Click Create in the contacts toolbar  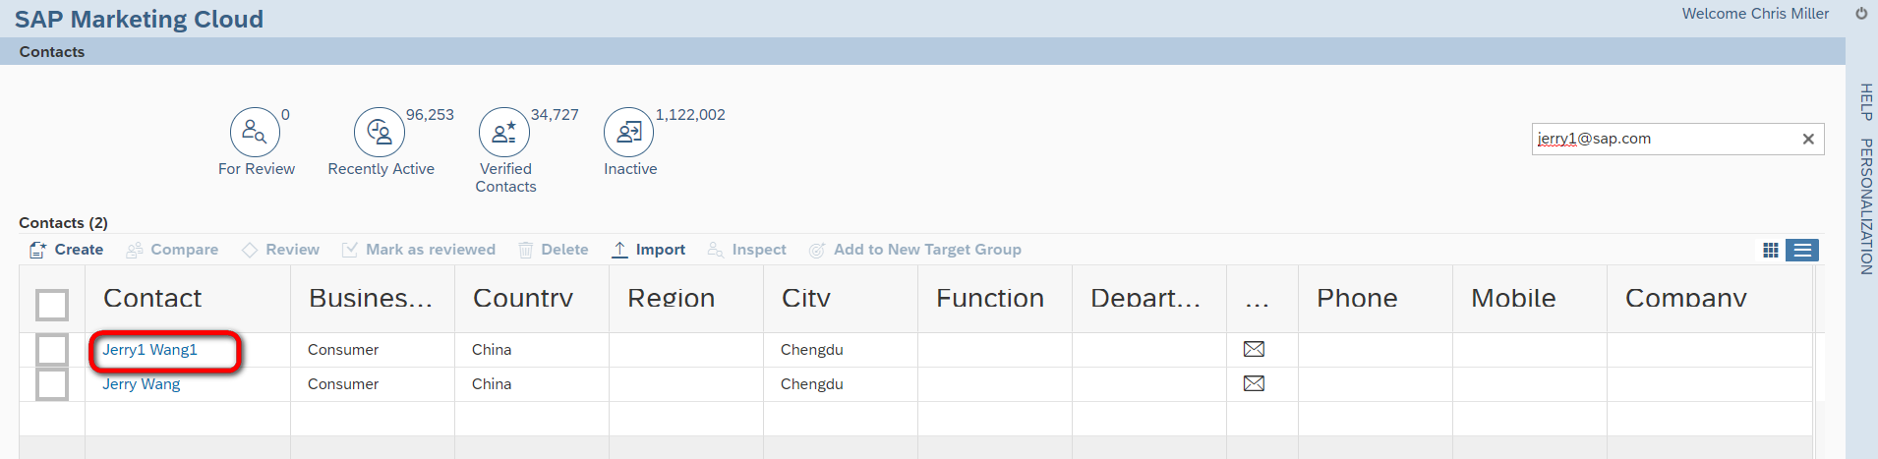[66, 250]
